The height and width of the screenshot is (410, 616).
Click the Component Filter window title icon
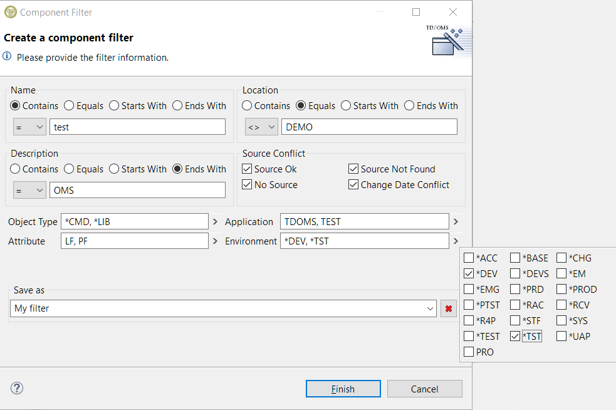tap(10, 12)
